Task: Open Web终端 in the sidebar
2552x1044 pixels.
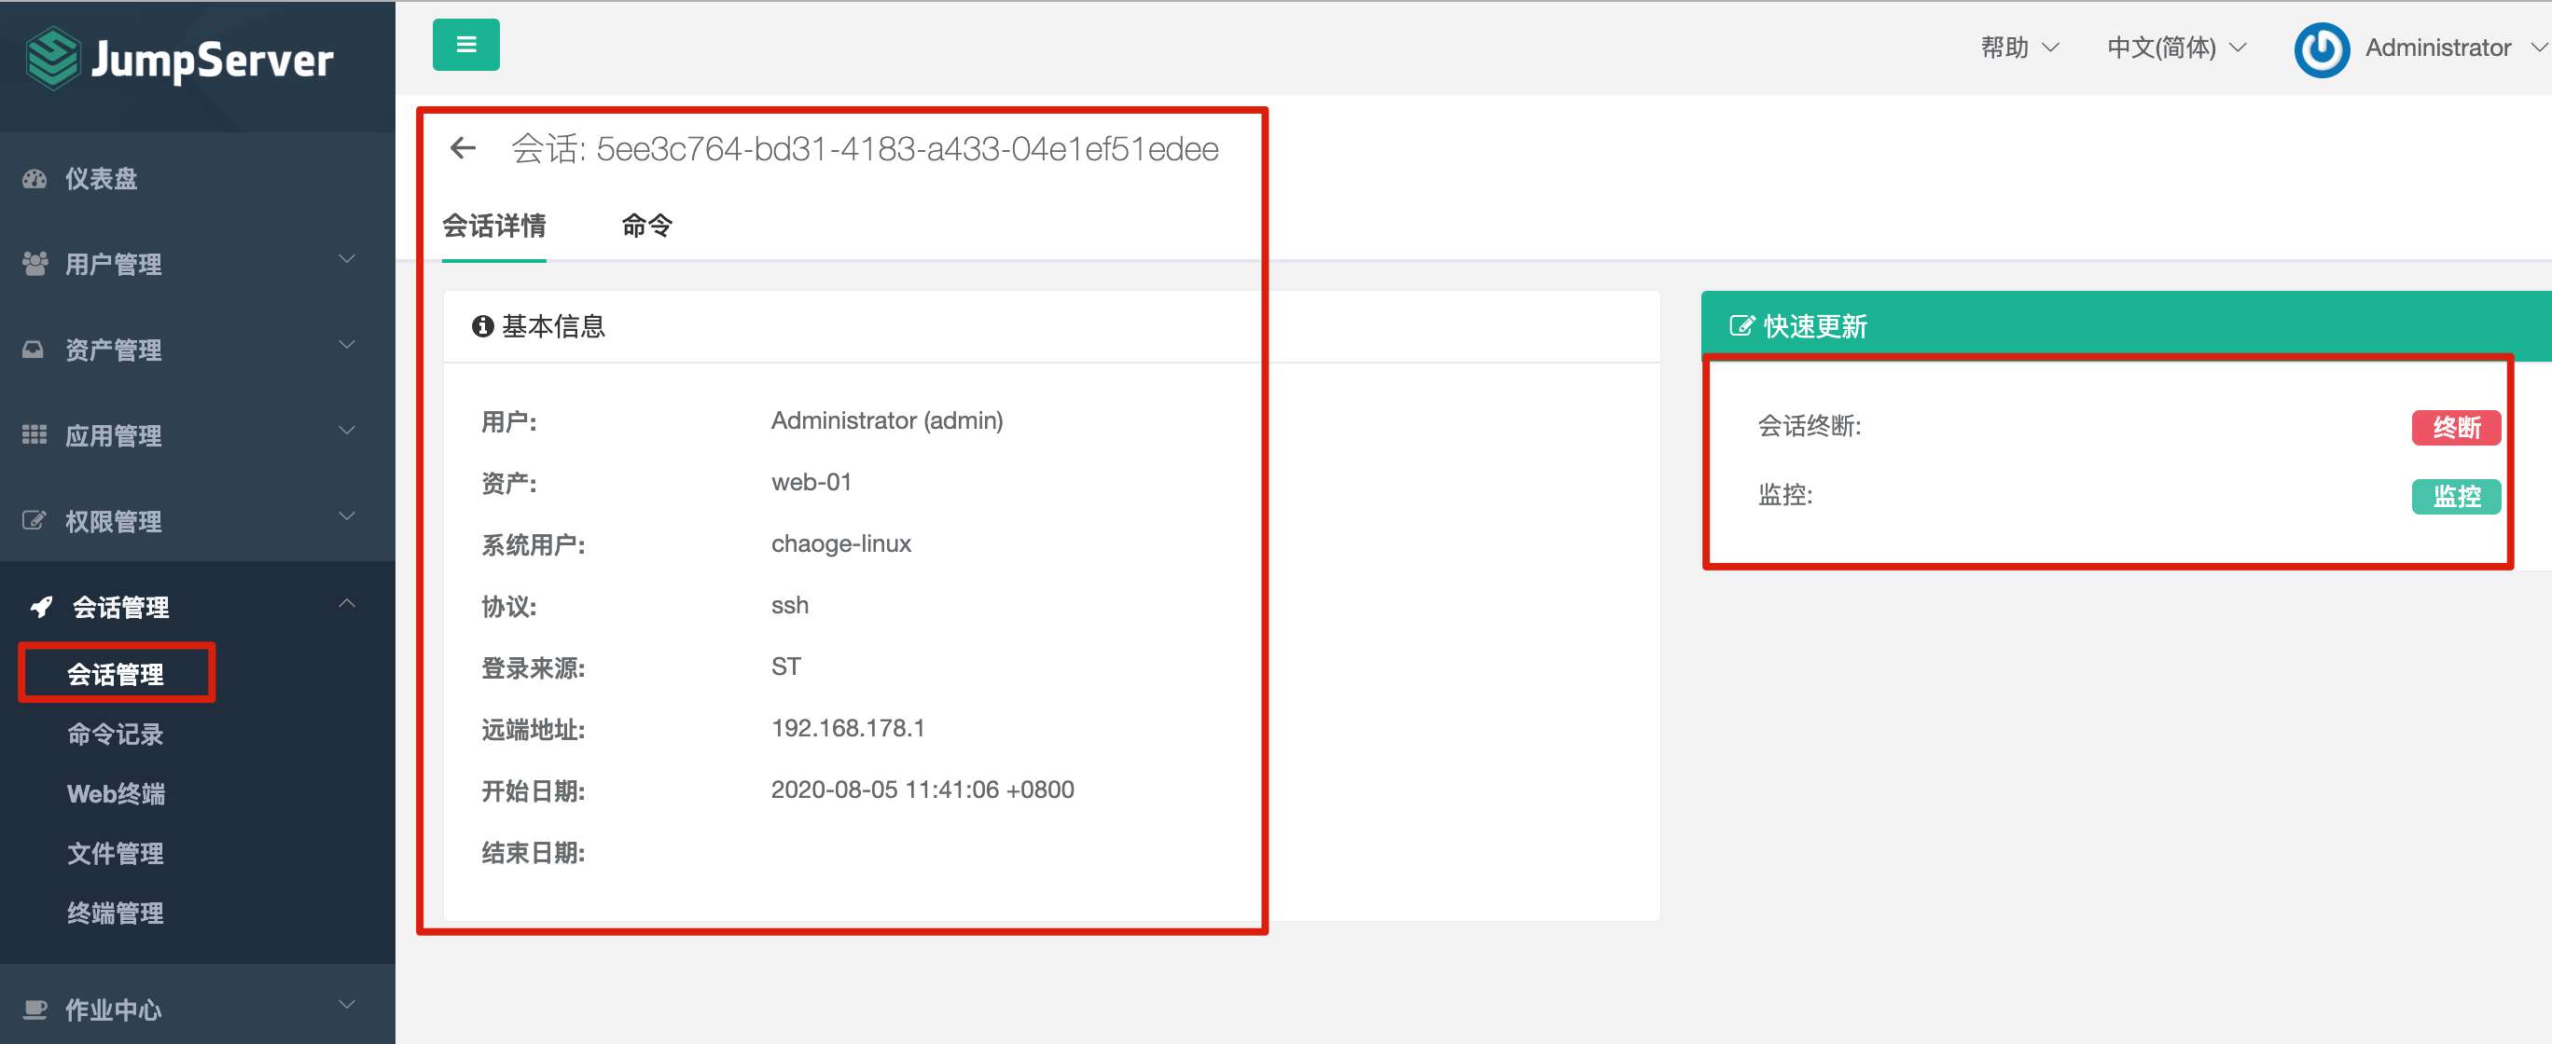Action: point(116,793)
